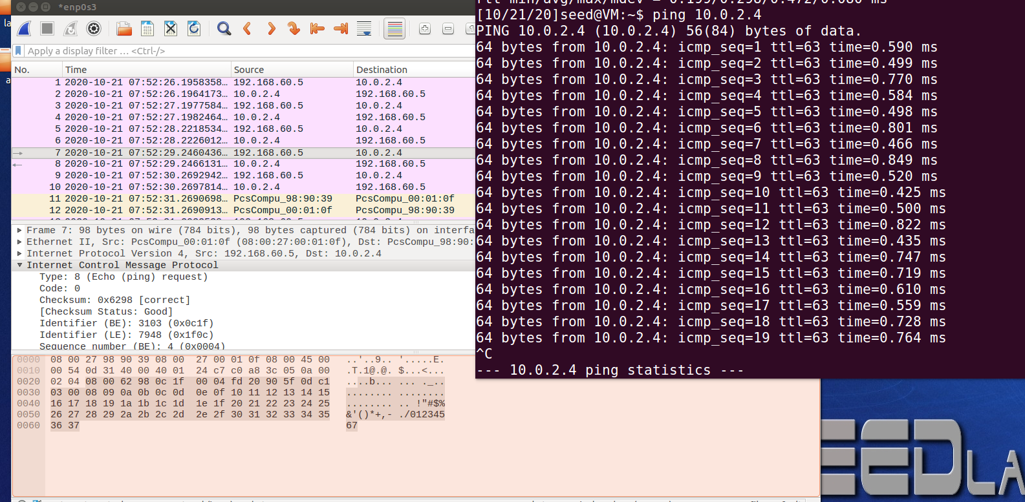Image resolution: width=1025 pixels, height=502 pixels.
Task: Click hex offset 0020 row
Action: (28, 381)
